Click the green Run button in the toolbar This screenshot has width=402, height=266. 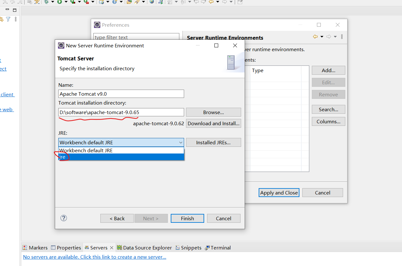click(60, 2)
